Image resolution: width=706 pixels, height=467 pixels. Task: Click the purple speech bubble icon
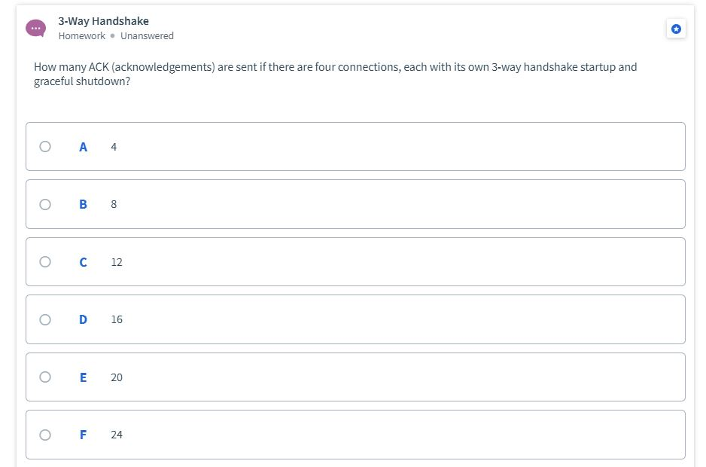(35, 28)
